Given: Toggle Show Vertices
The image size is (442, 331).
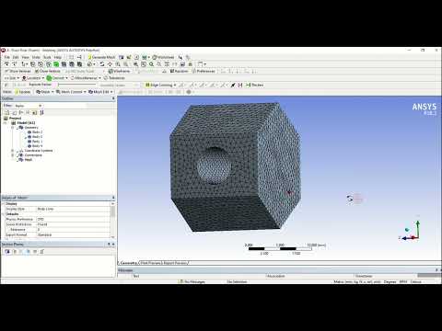Looking at the screenshot, I should coord(17,71).
